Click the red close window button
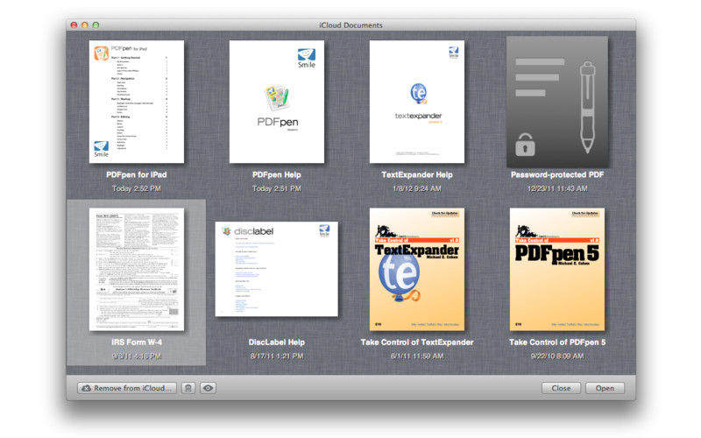Screen dimensions: 701x438 pyautogui.click(x=74, y=25)
